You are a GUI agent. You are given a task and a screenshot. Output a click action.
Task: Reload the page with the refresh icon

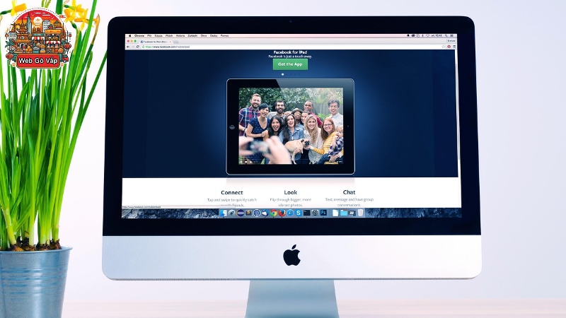[138, 47]
